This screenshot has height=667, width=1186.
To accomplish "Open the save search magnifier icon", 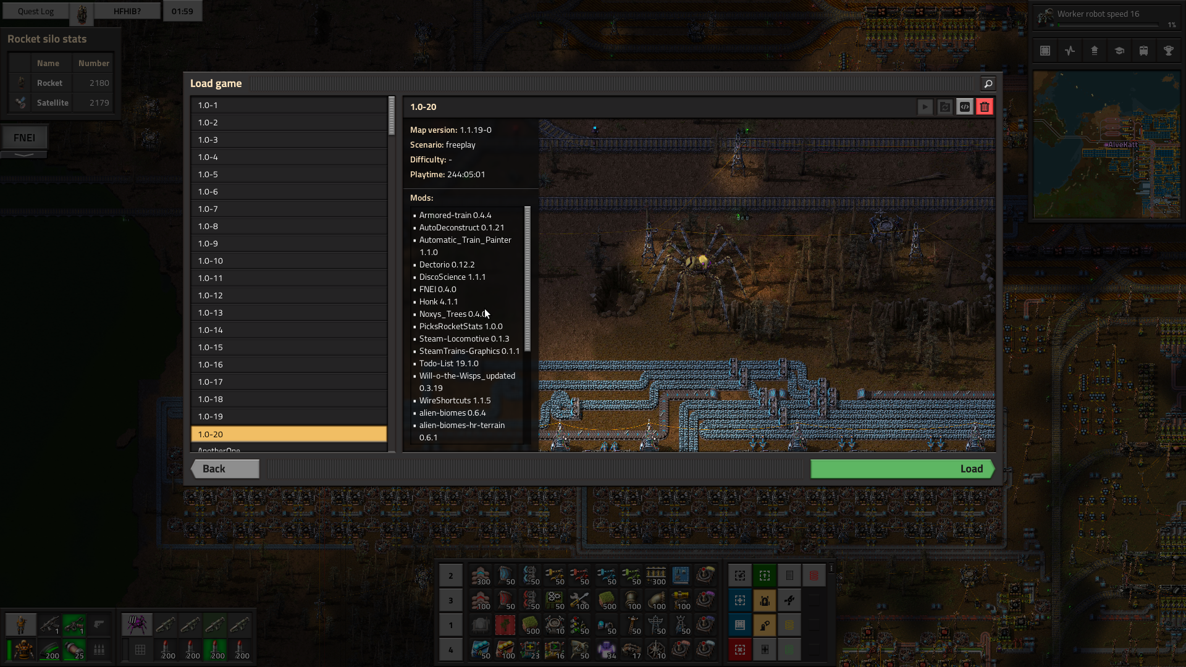I will pyautogui.click(x=988, y=84).
